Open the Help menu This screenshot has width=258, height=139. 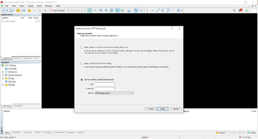coord(58,6)
